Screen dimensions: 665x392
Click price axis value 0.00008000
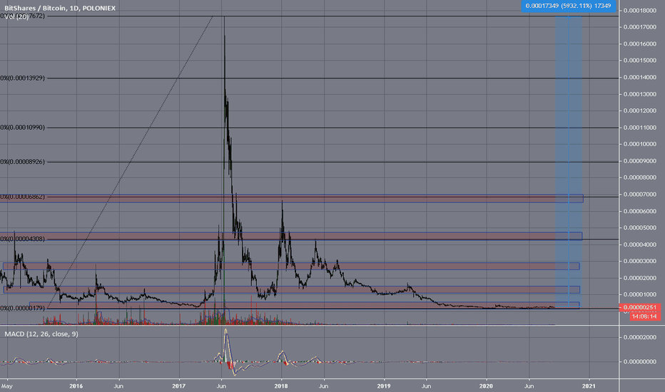pos(640,177)
